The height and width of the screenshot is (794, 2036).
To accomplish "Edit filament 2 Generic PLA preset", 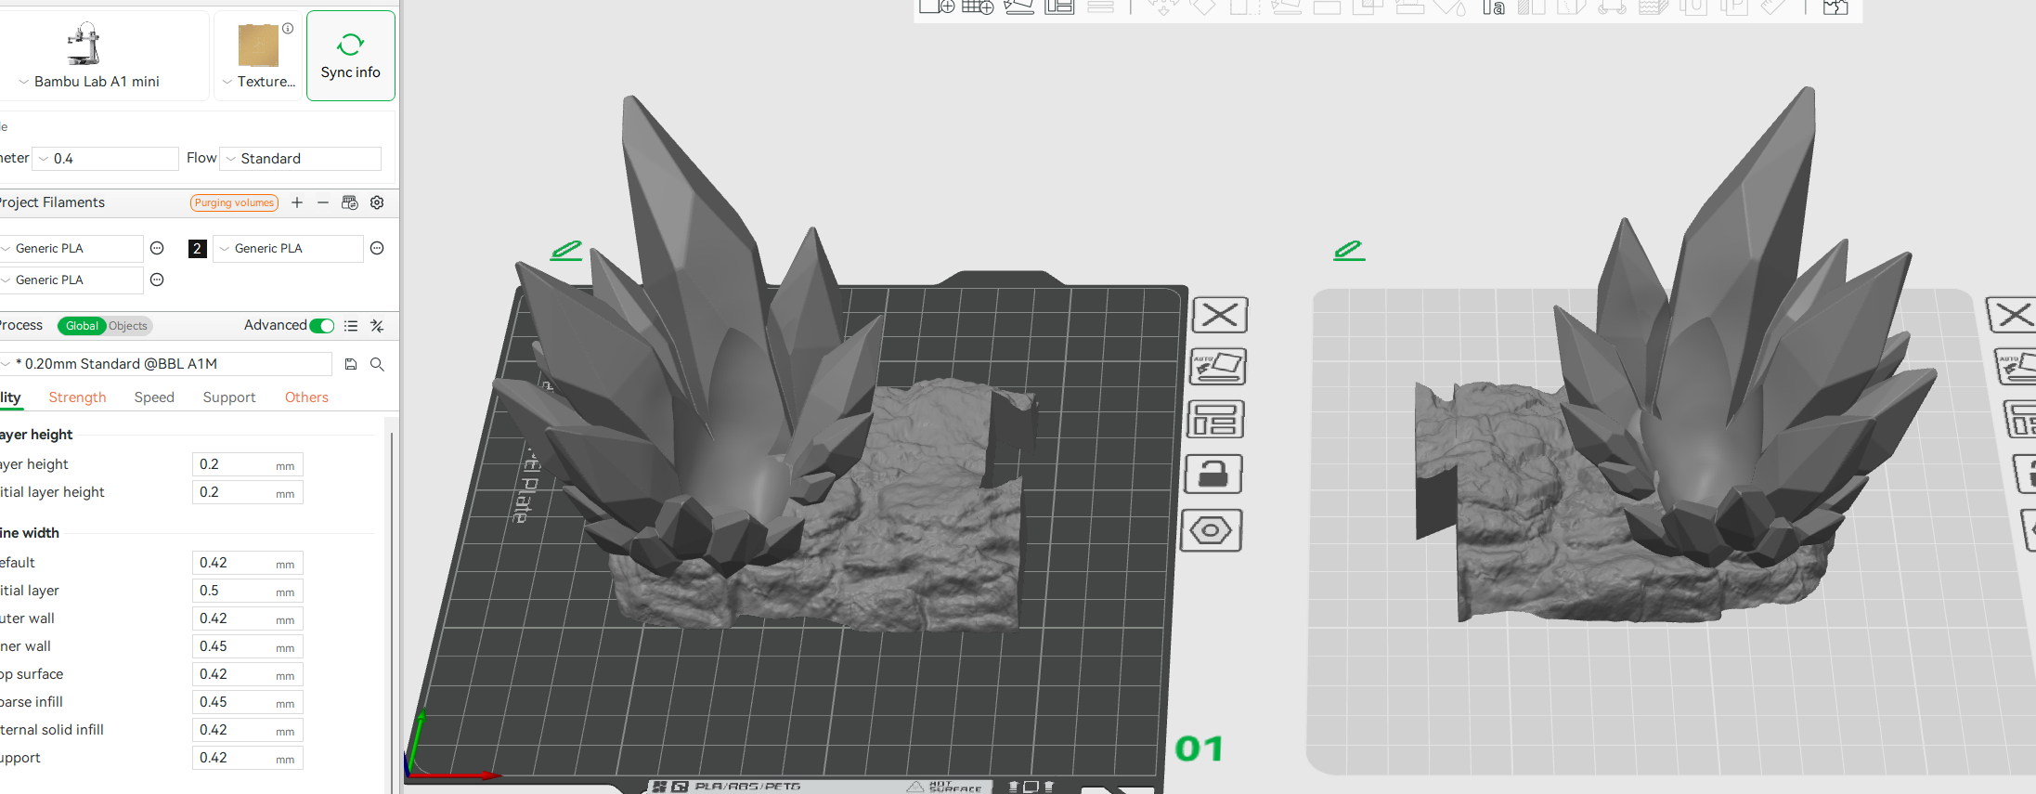I will click(377, 248).
